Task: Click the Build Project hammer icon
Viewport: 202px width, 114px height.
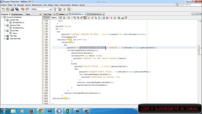Action: (55, 9)
